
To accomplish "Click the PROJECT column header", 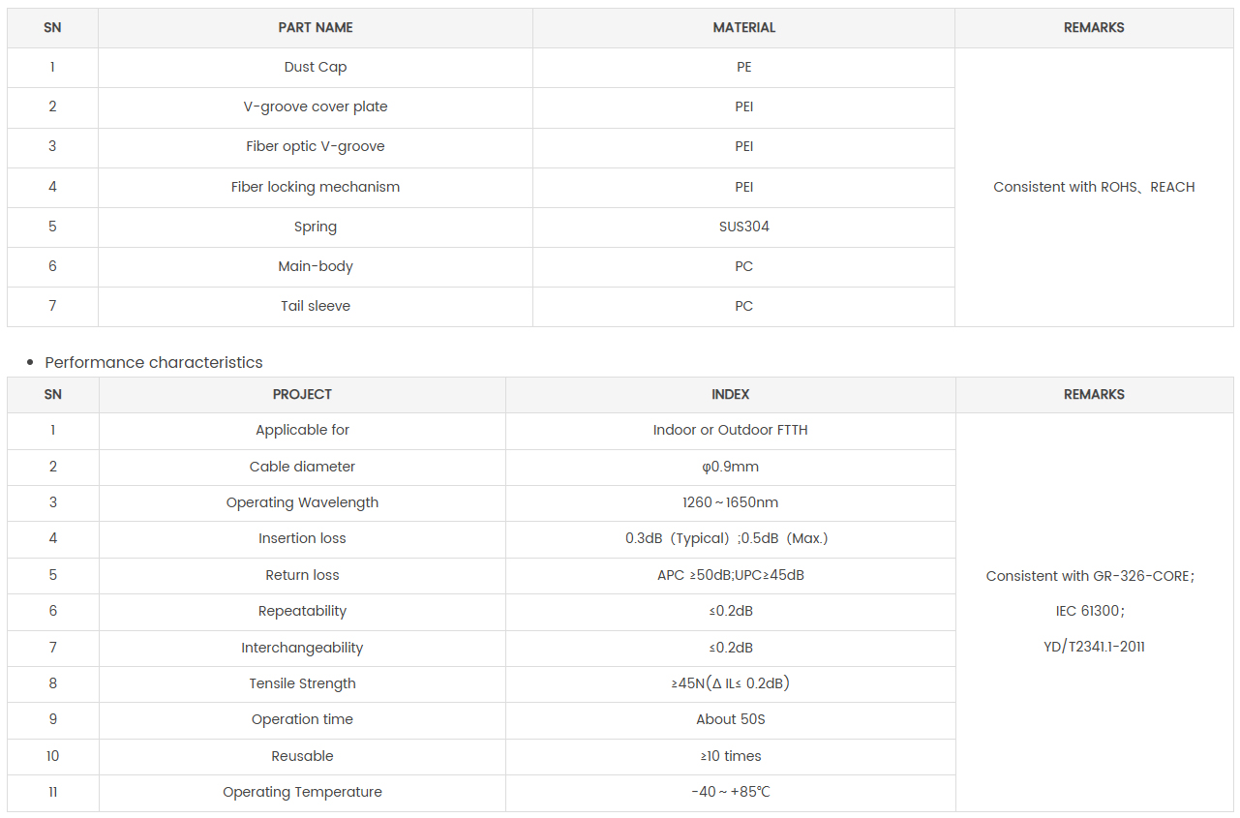I will (302, 395).
